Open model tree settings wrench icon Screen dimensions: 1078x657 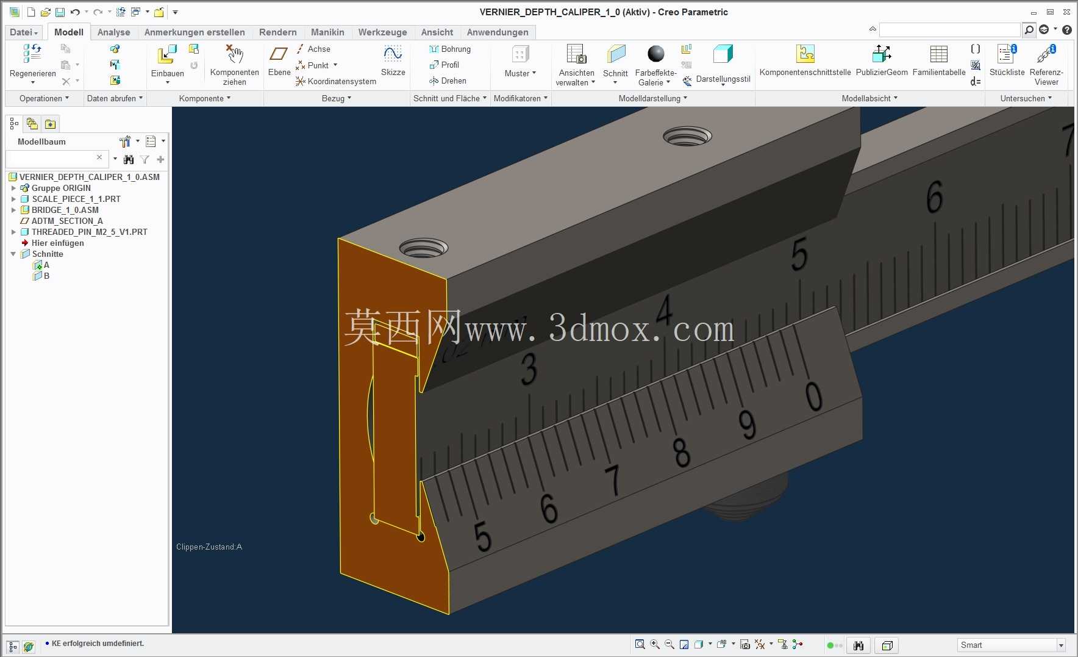point(125,142)
